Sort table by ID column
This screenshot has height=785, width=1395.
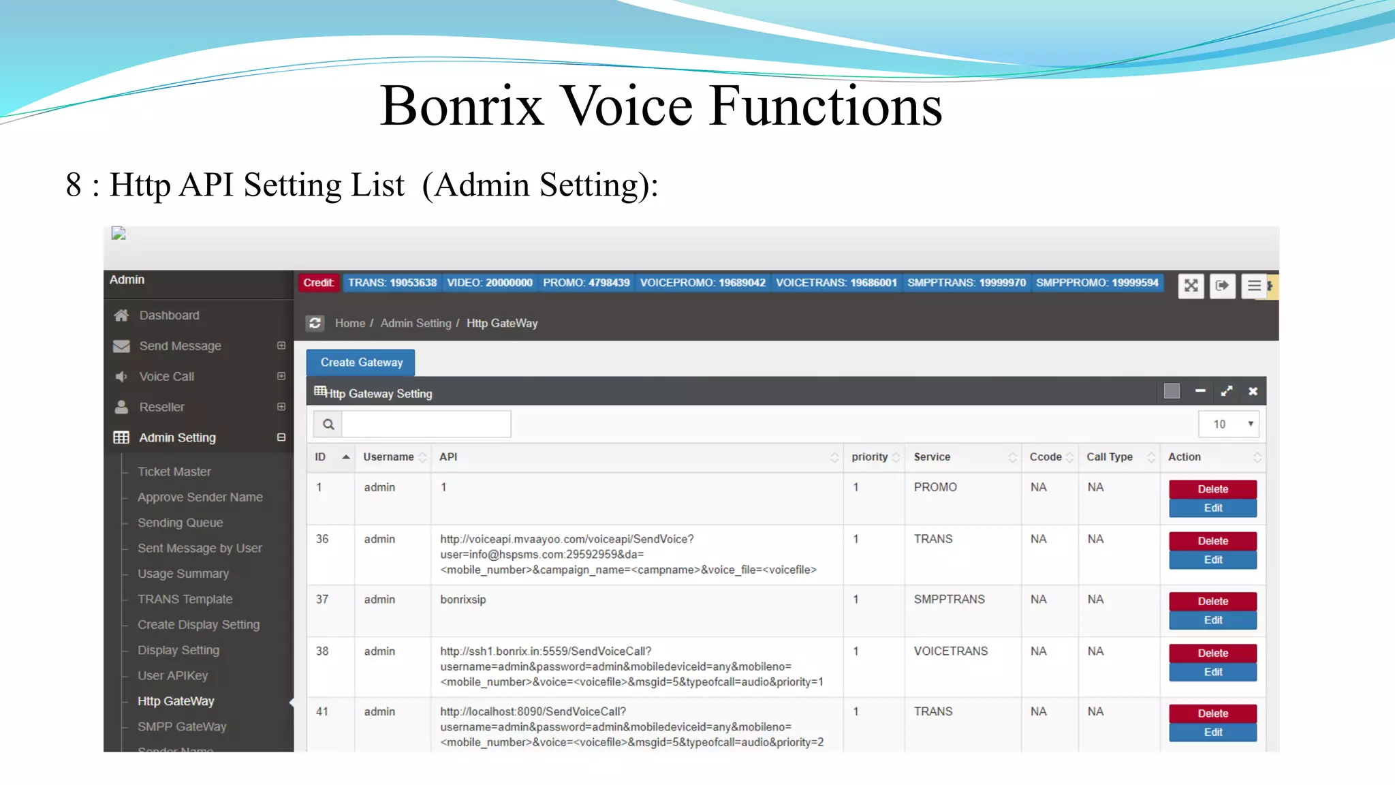pyautogui.click(x=331, y=457)
